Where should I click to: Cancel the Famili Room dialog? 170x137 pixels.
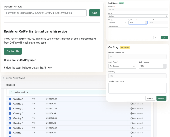click(157, 38)
